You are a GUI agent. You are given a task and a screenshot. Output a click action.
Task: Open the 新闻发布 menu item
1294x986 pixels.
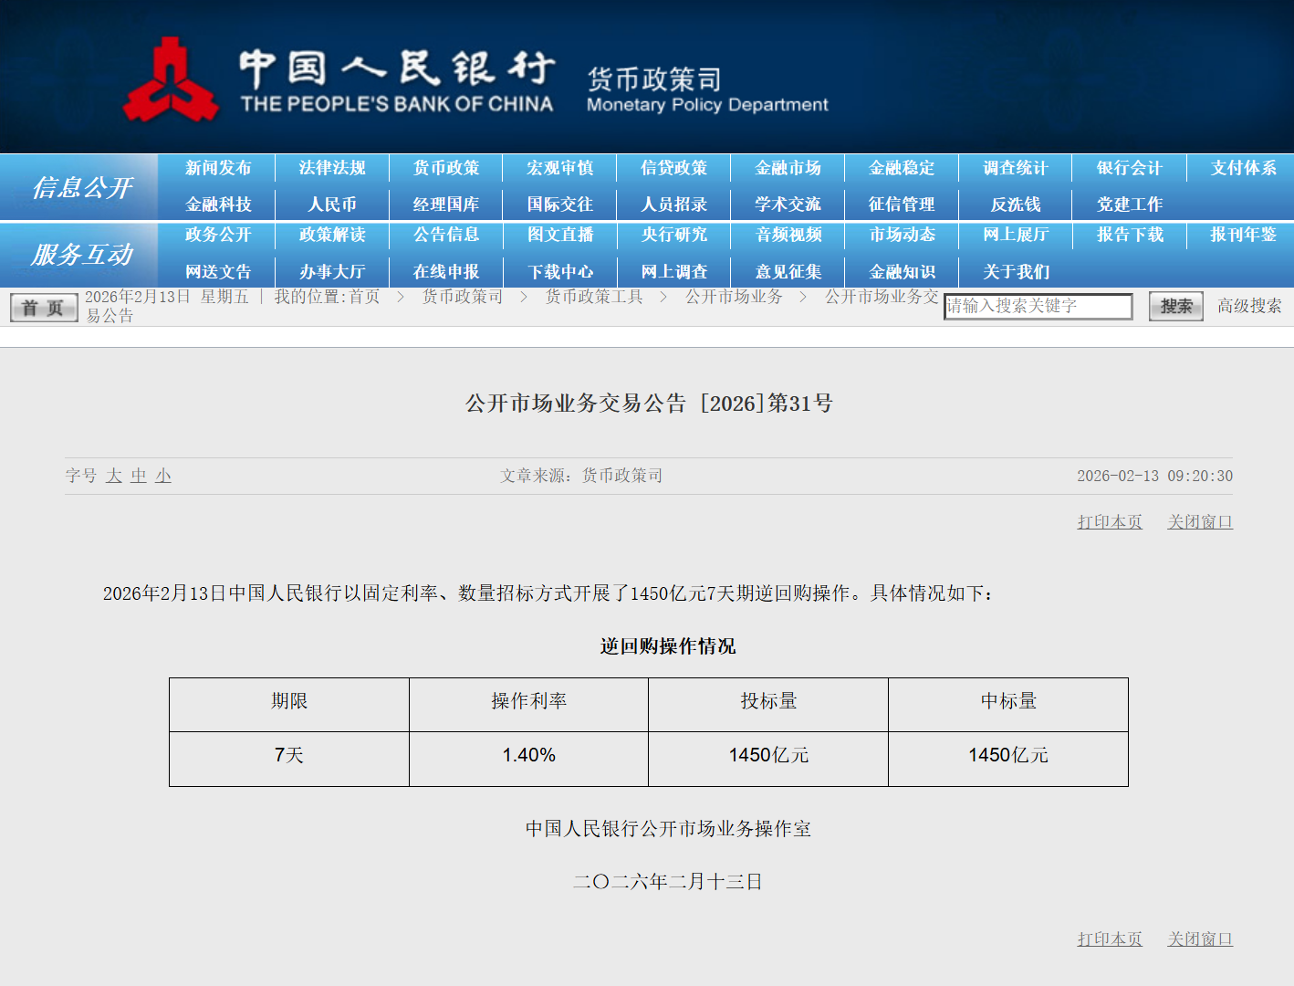coord(218,168)
